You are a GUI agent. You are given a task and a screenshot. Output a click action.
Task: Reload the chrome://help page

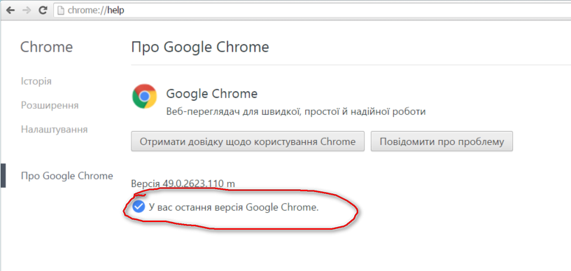43,11
